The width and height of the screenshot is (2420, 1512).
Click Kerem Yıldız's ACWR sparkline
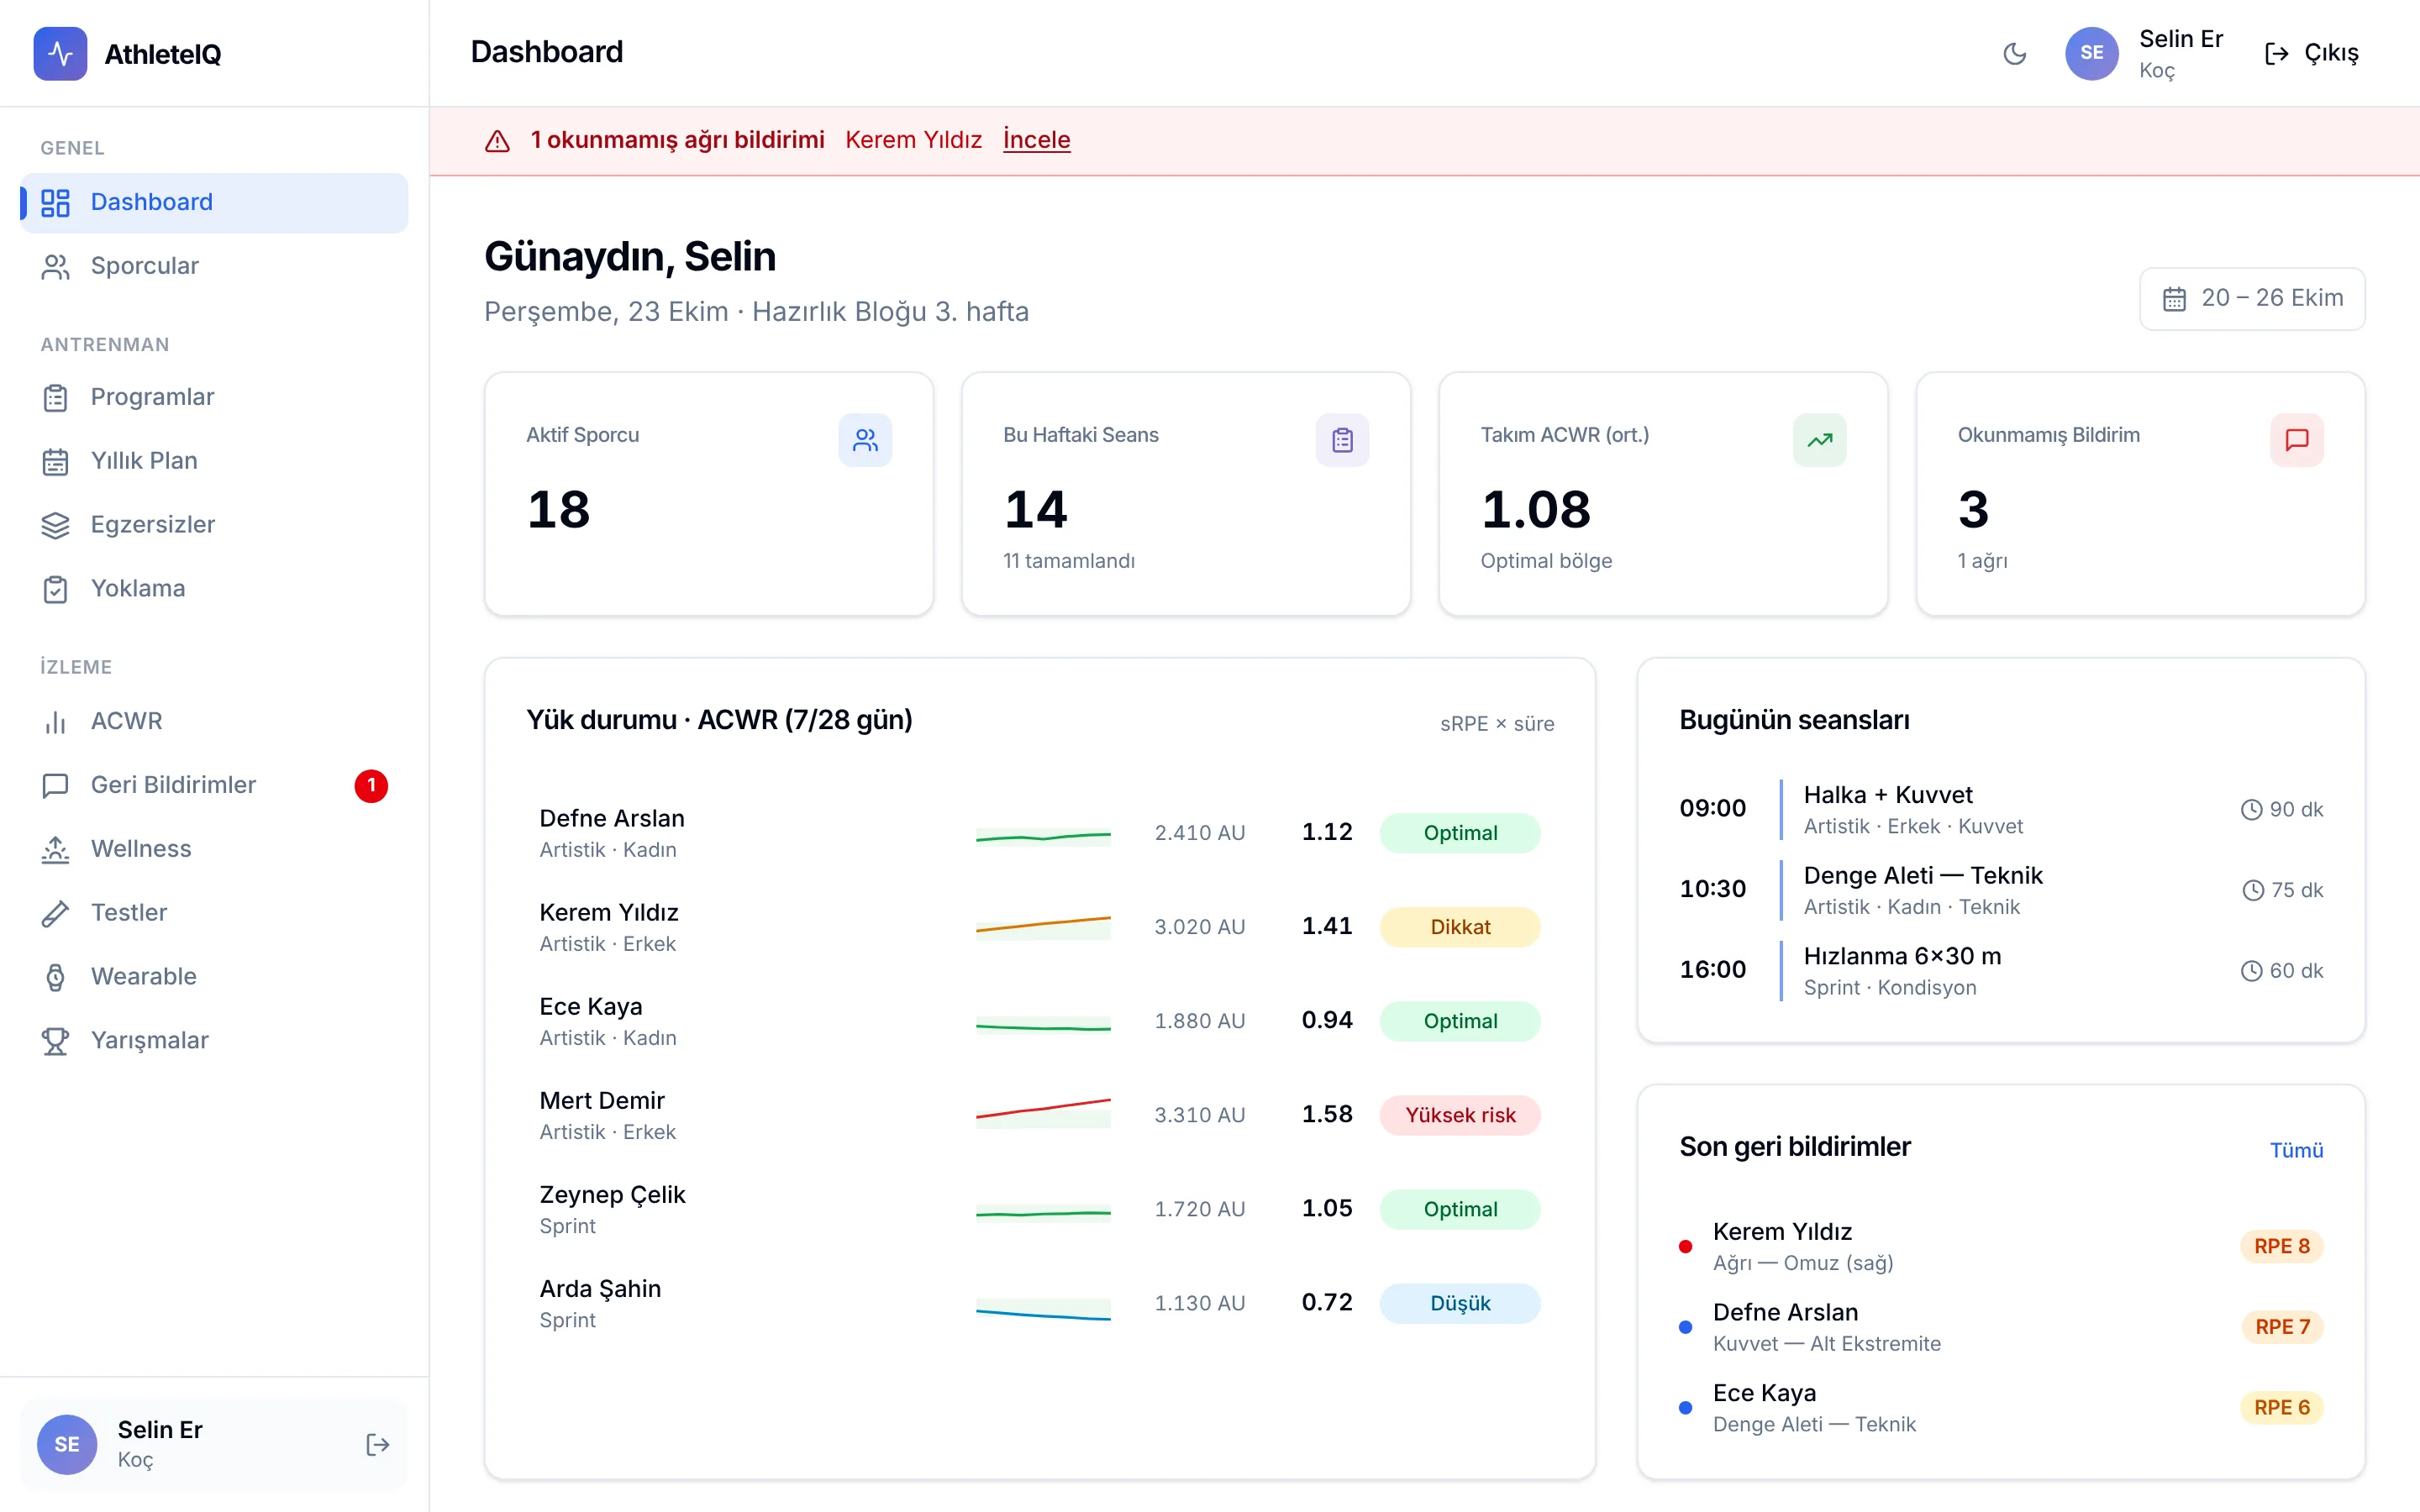click(x=1043, y=927)
